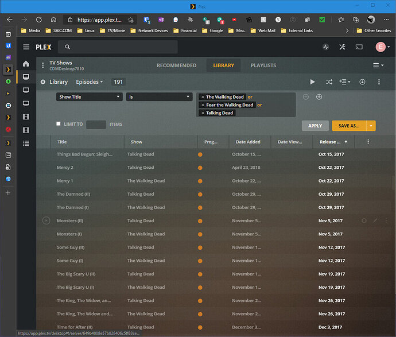Expand the Episodes type dropdown
The height and width of the screenshot is (337, 396).
coord(89,82)
